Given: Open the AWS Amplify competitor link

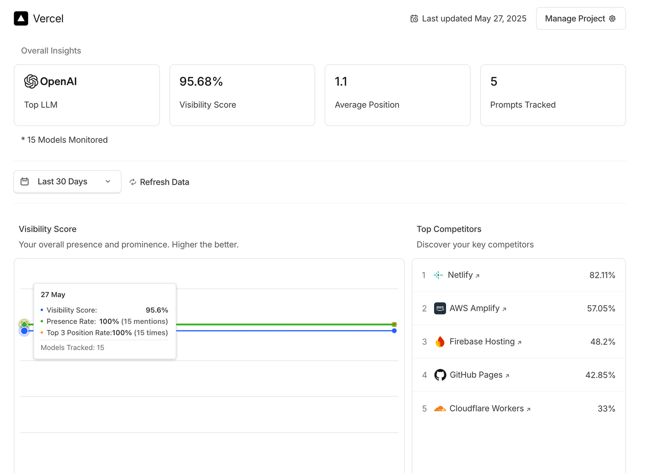Looking at the screenshot, I should 478,308.
